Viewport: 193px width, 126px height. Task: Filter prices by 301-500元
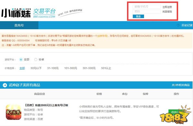[89, 68]
